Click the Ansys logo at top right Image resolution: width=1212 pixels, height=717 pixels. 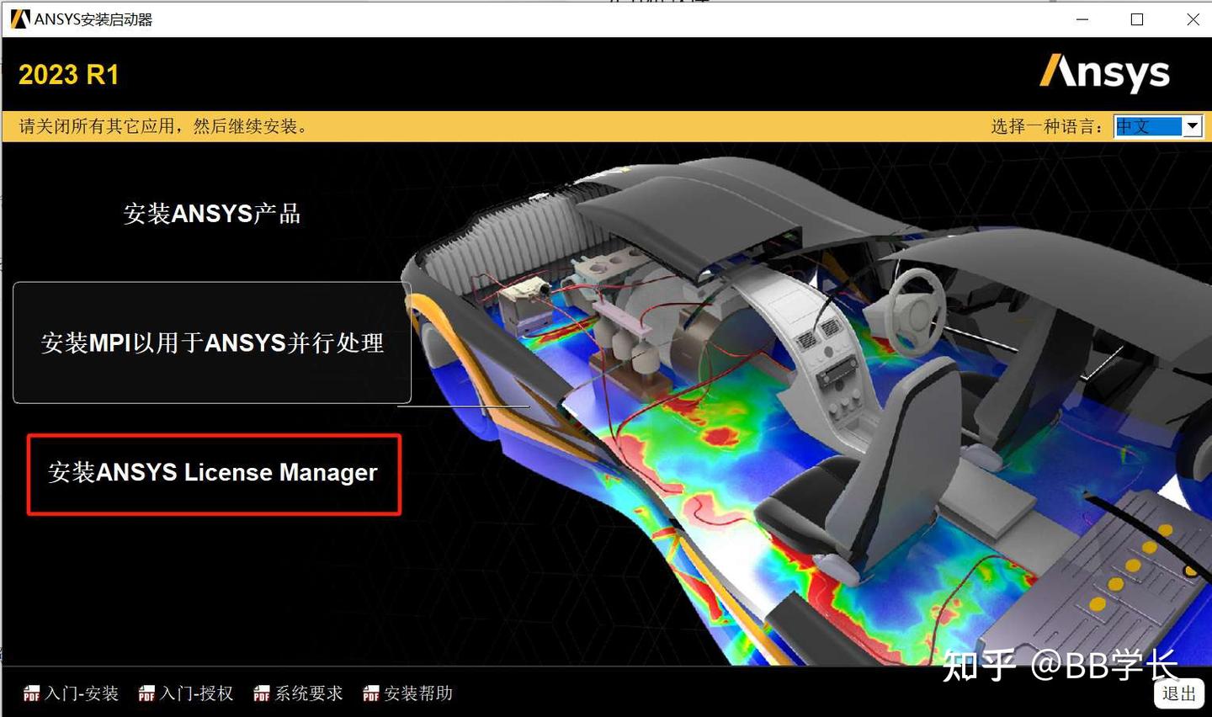click(x=1104, y=74)
